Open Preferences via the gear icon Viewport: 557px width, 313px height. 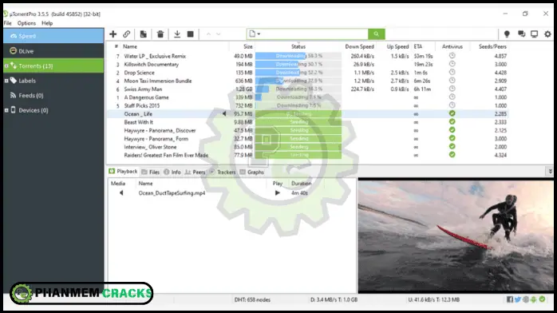(547, 34)
